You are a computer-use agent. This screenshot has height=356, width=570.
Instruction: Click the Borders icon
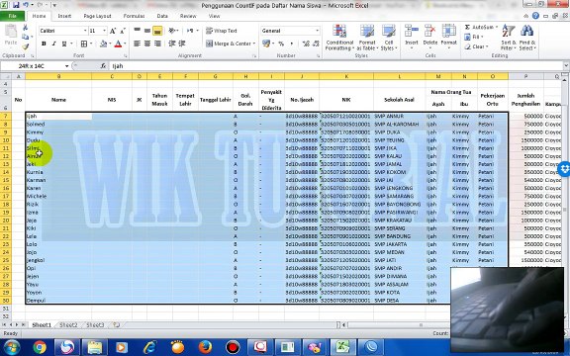click(x=84, y=44)
